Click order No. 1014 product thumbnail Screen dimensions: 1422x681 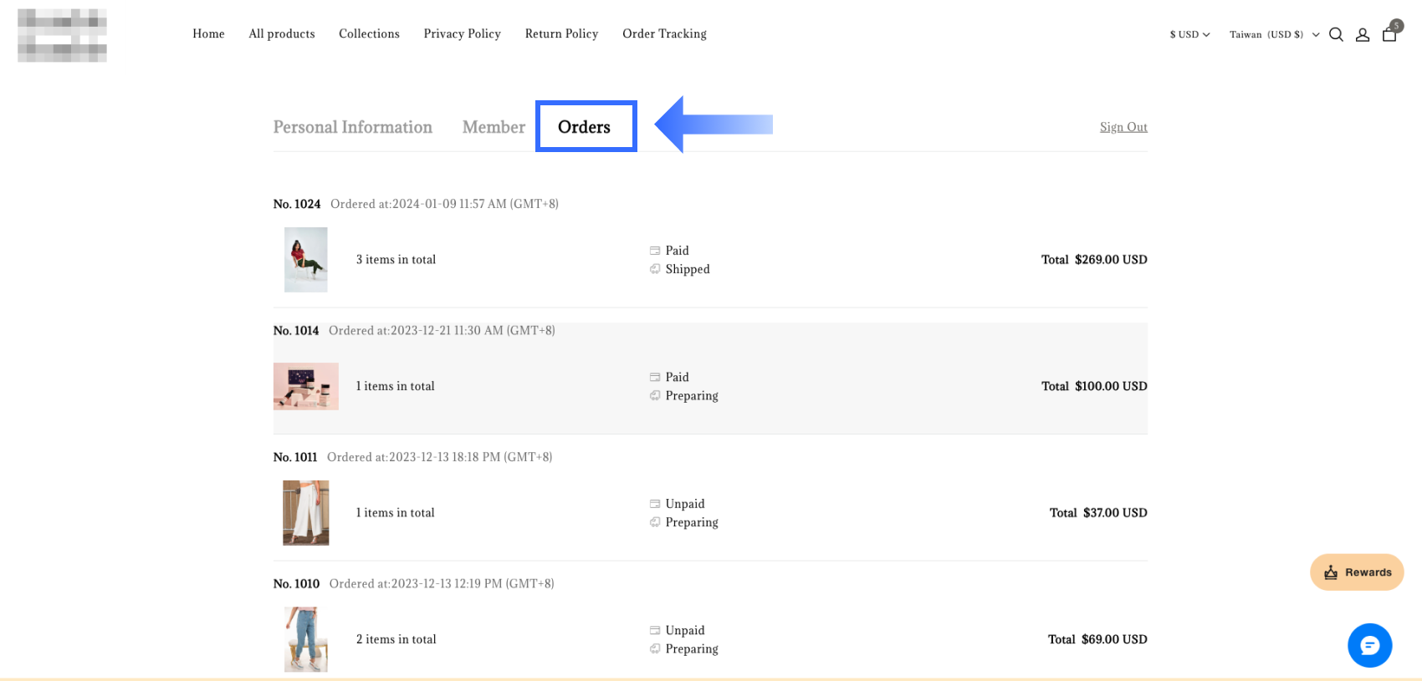[x=305, y=386]
